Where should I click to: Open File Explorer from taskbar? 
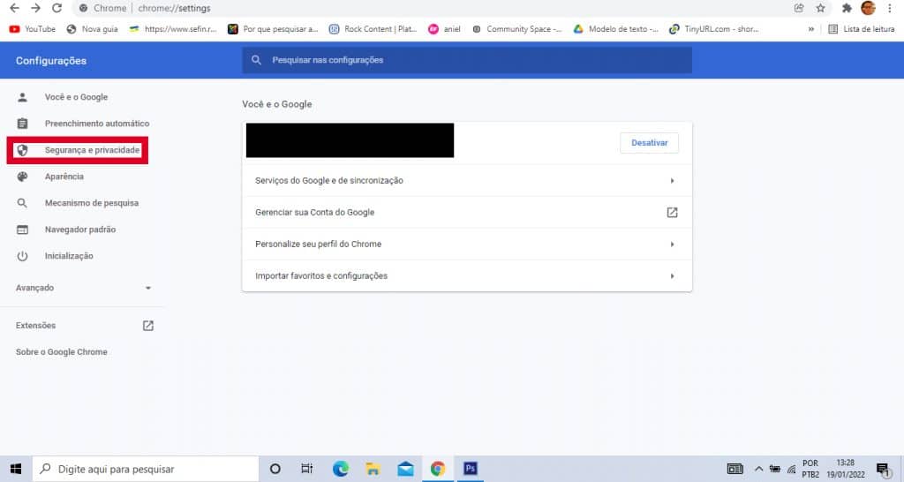point(373,469)
